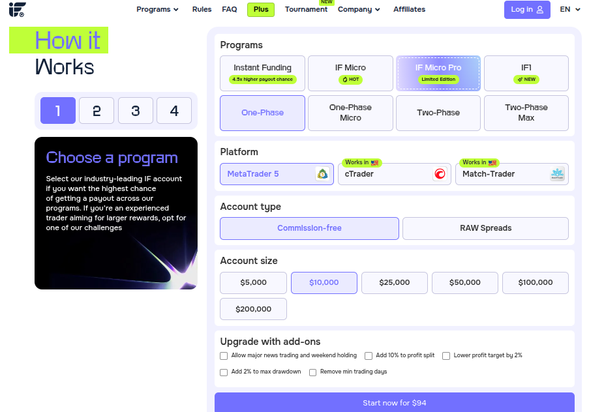Click the Limited Edition badge on IF Micro Pro

click(438, 80)
